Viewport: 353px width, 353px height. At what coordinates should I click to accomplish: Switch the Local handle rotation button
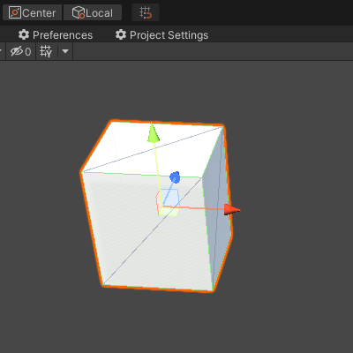tap(93, 12)
